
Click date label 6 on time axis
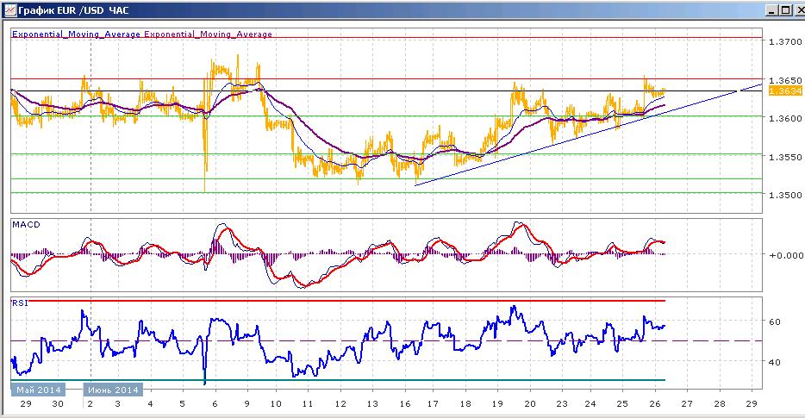tap(215, 403)
